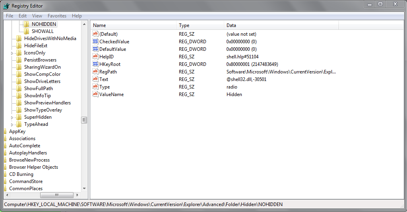Click the (value not set) data cell
407x212 pixels.
tap(241, 34)
